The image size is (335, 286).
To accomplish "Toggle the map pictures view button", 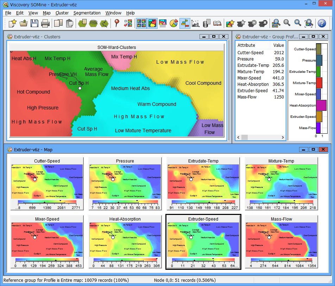I will pos(141,23).
